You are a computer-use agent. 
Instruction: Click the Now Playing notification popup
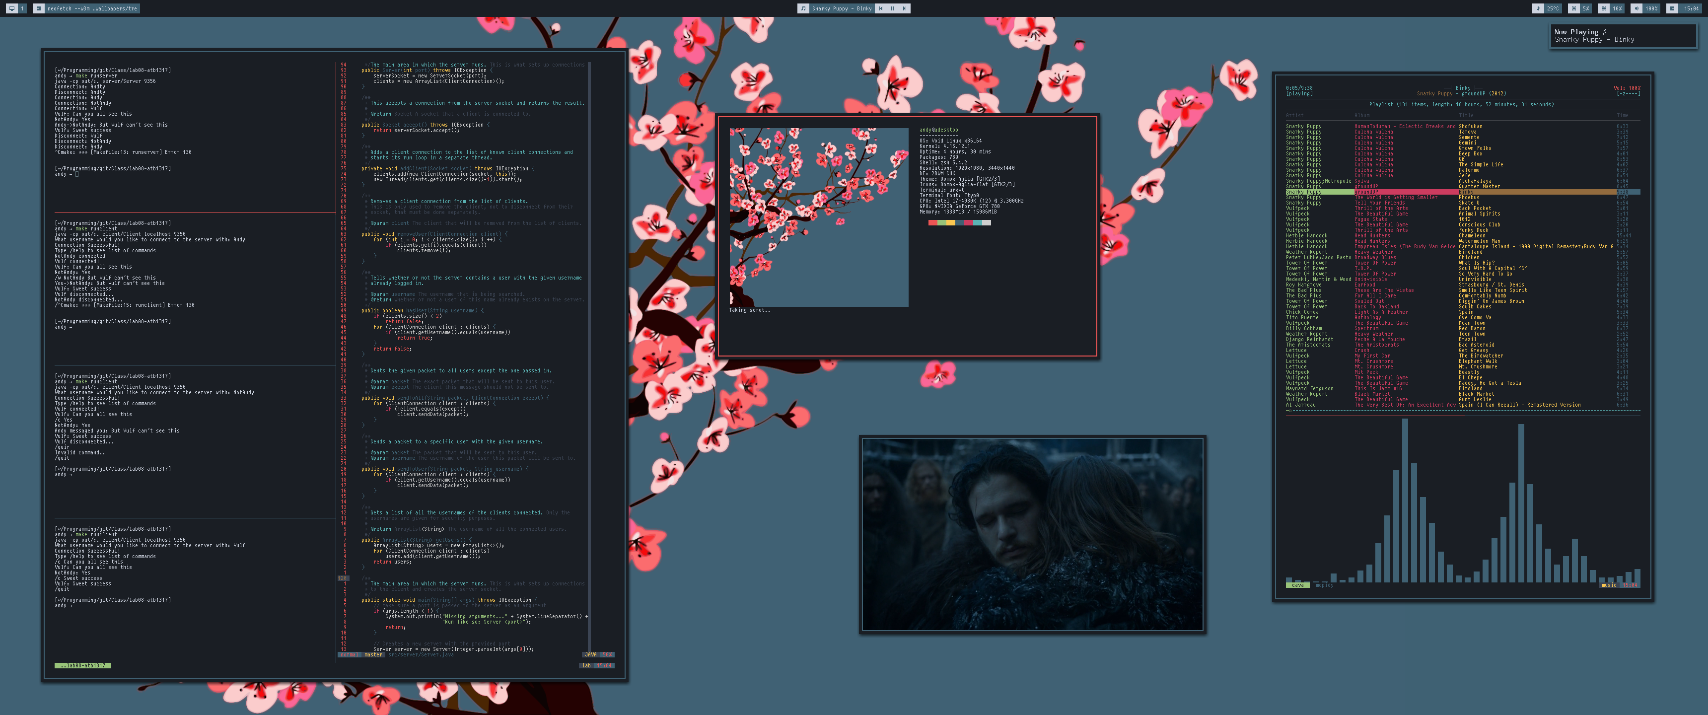pyautogui.click(x=1623, y=36)
